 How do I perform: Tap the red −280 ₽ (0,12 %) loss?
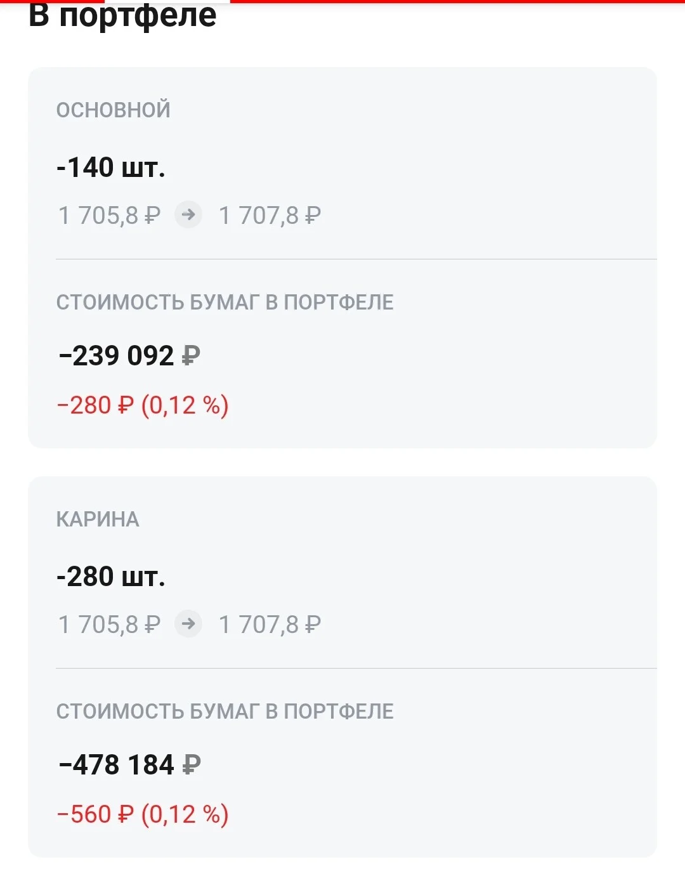(x=143, y=405)
